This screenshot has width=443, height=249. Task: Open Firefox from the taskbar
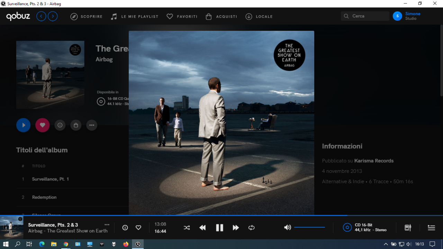pyautogui.click(x=126, y=244)
